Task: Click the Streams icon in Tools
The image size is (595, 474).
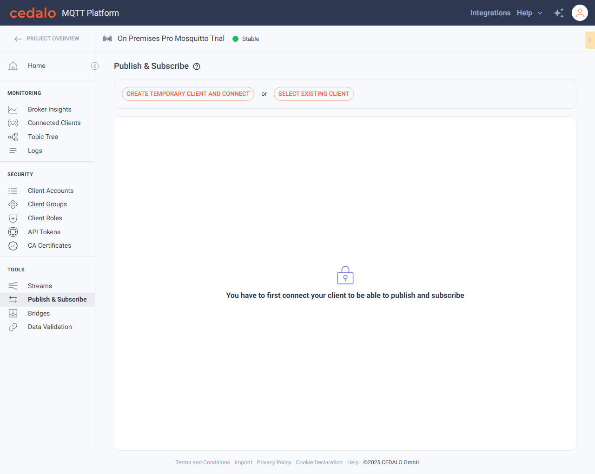Action: [x=13, y=286]
